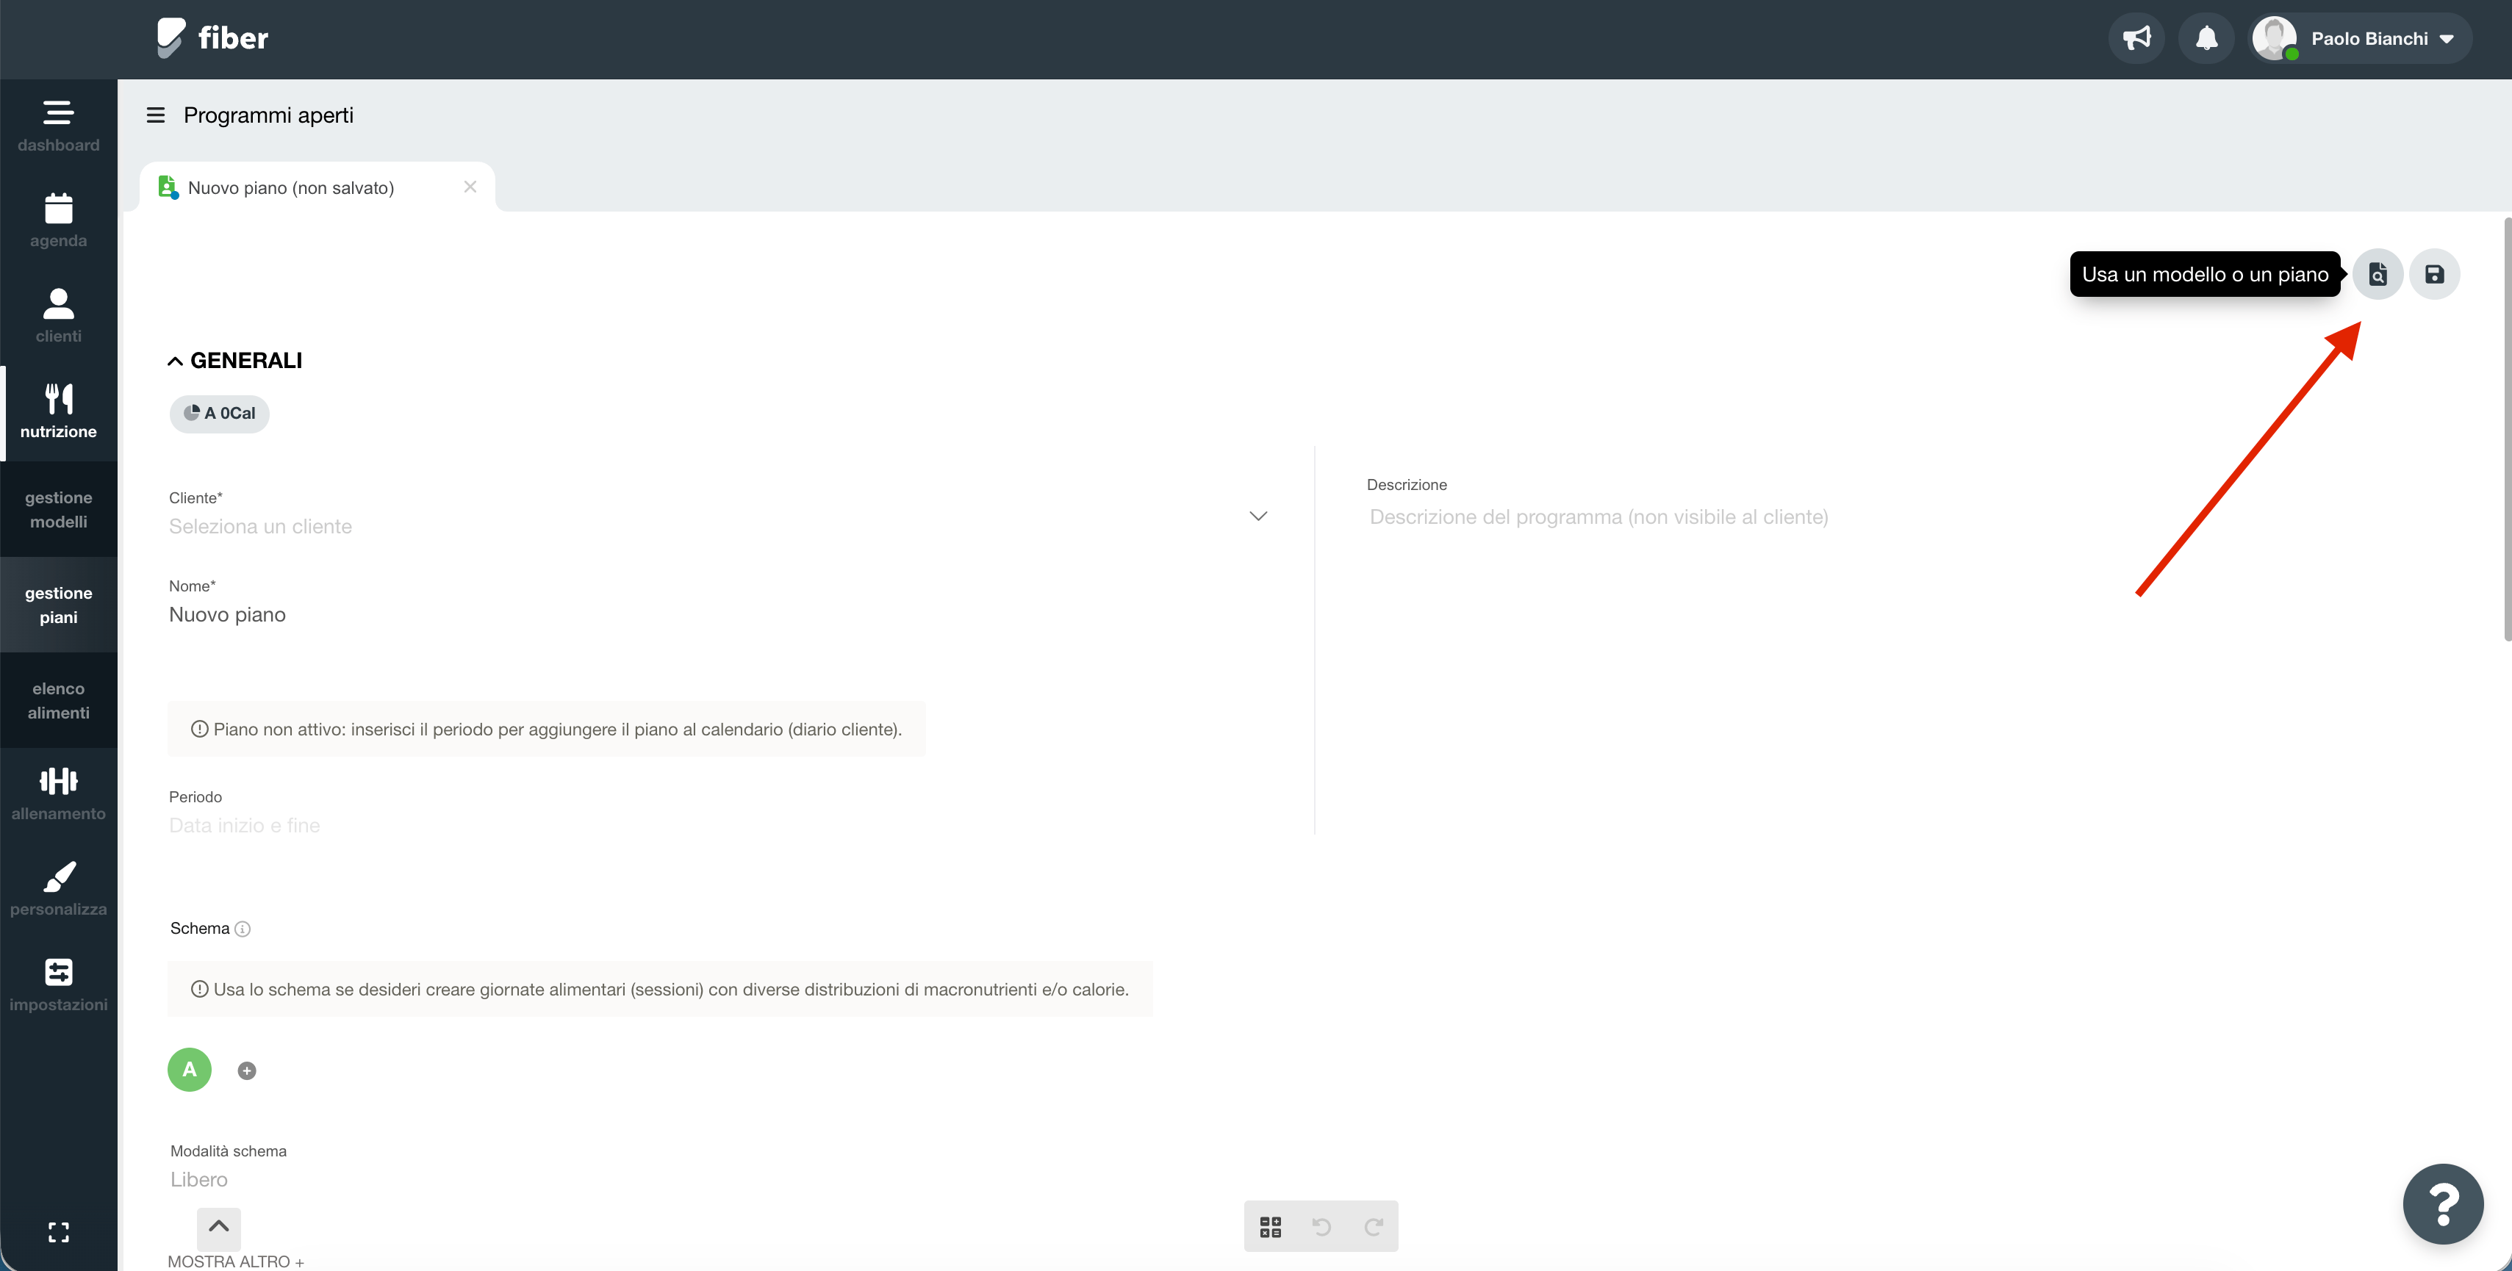Go to clienti in the sidebar

pyautogui.click(x=59, y=317)
